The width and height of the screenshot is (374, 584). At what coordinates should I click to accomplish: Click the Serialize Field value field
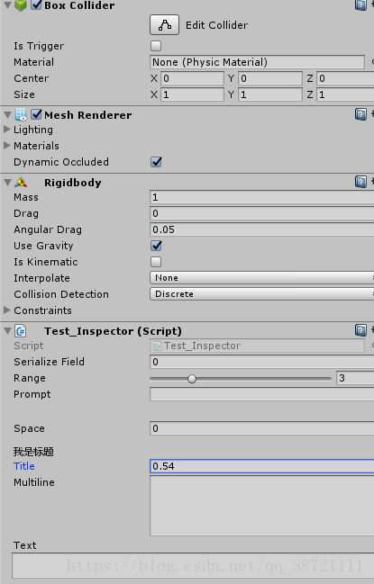click(261, 362)
